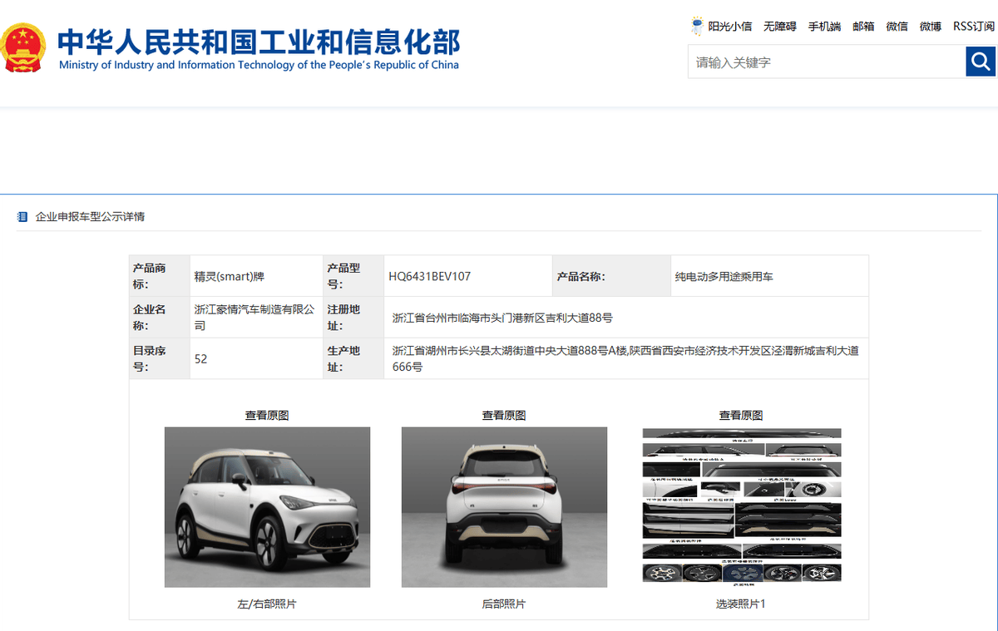The height and width of the screenshot is (631, 998).
Task: Open the front-side car photo thumbnail
Action: click(x=267, y=507)
